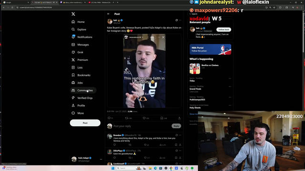Viewport: 305px width, 171px height.
Task: Open the Grand Finals trending topic
Action: click(195, 89)
